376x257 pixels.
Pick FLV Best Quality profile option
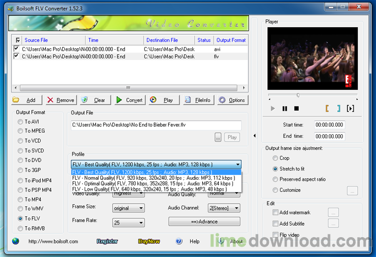(156, 172)
